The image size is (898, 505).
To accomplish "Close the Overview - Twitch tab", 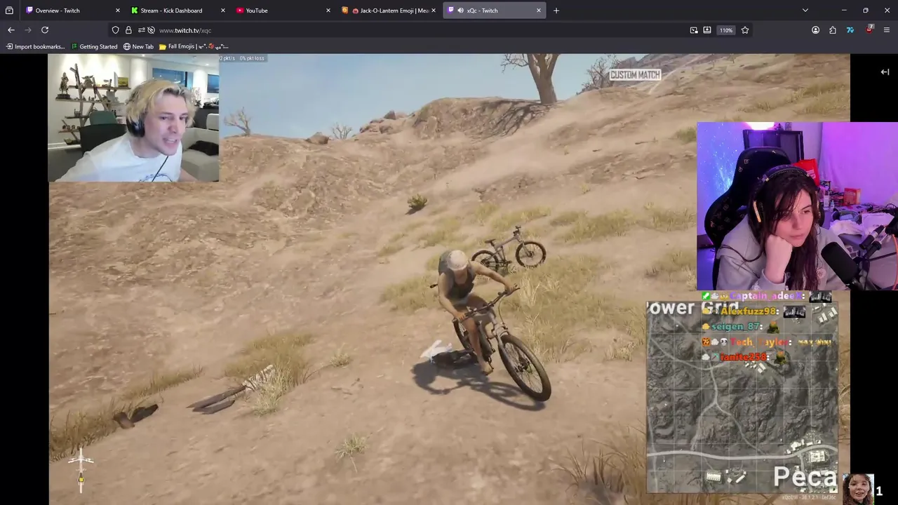I will coord(117,11).
